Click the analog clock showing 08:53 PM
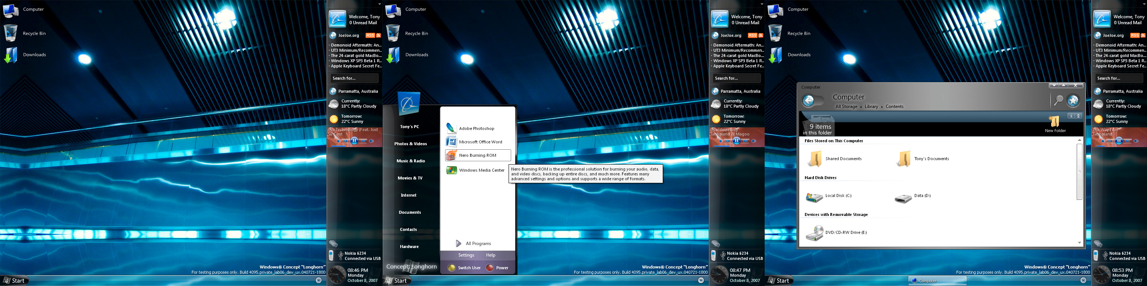 click(1101, 274)
